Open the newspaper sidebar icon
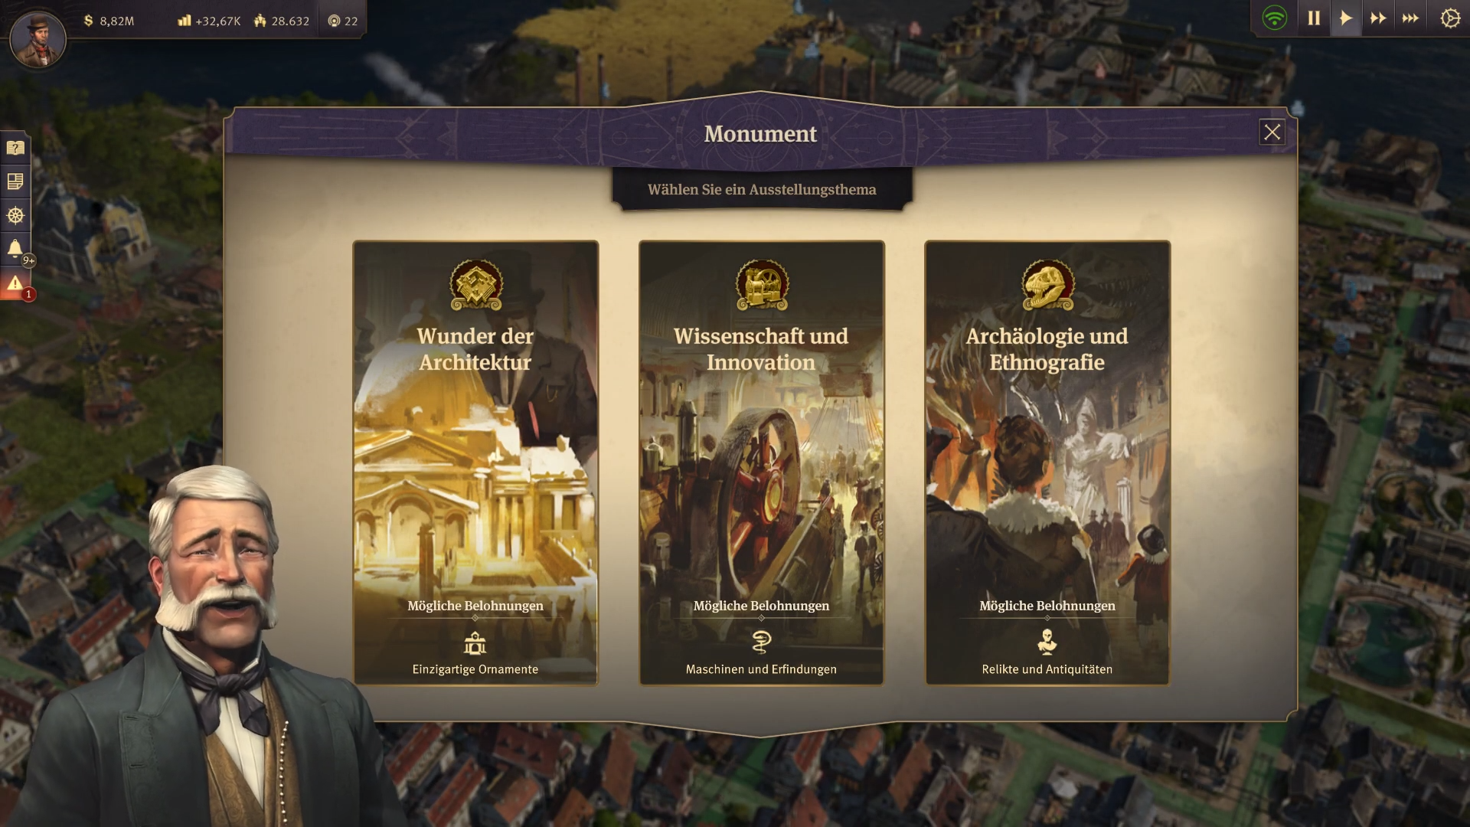This screenshot has width=1470, height=827. 15,181
